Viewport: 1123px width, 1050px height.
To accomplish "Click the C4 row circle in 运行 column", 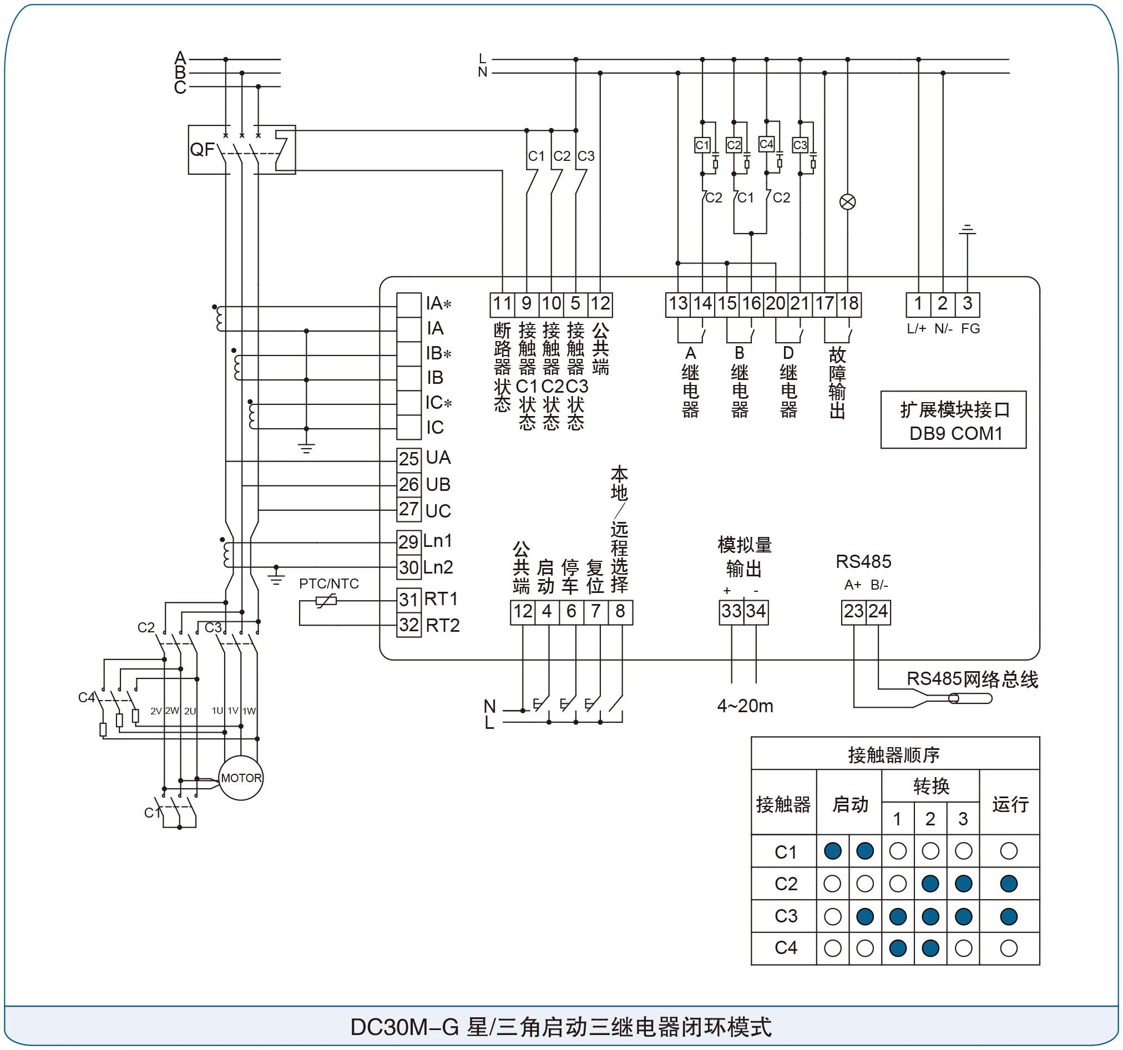I will coord(1009,948).
